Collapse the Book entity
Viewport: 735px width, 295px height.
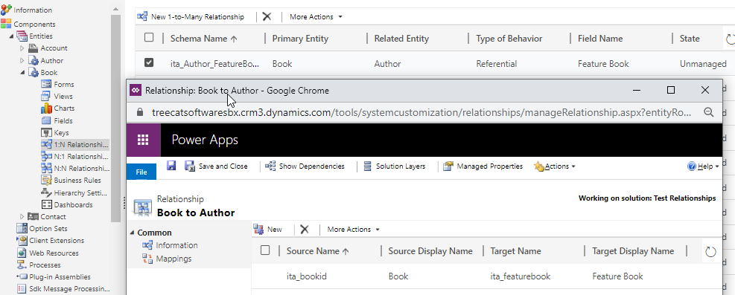tap(22, 73)
